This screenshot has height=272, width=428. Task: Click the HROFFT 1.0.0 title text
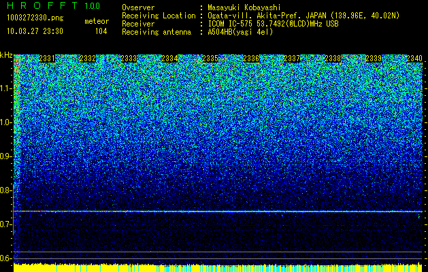(x=54, y=5)
